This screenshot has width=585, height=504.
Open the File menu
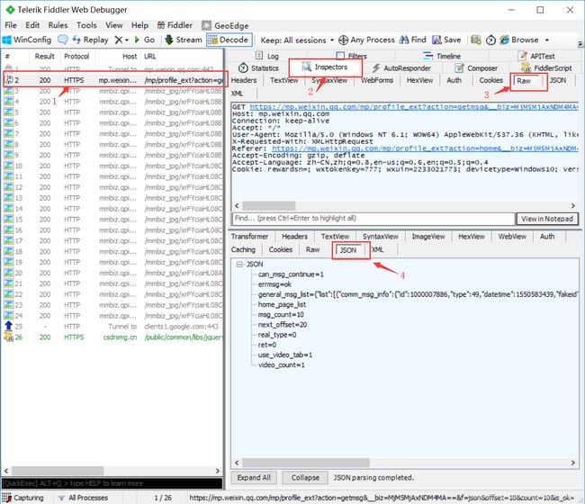[11, 25]
